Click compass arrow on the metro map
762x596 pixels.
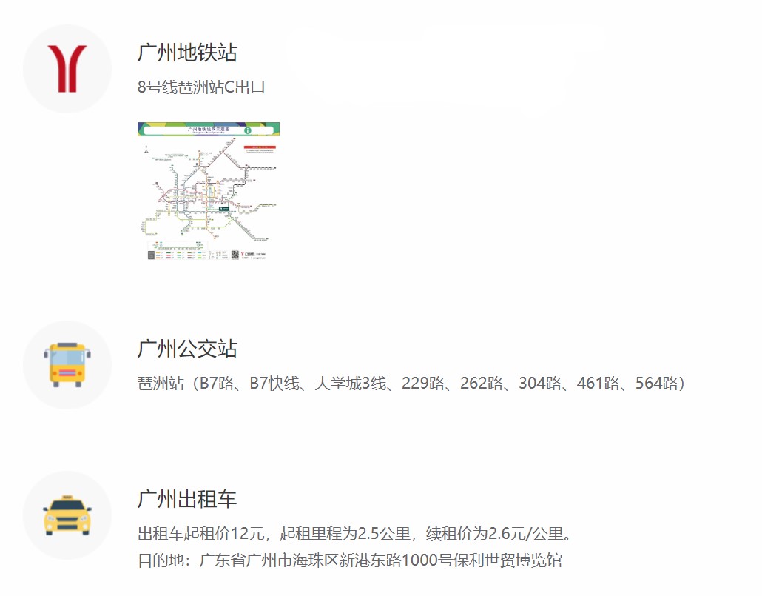(x=146, y=150)
